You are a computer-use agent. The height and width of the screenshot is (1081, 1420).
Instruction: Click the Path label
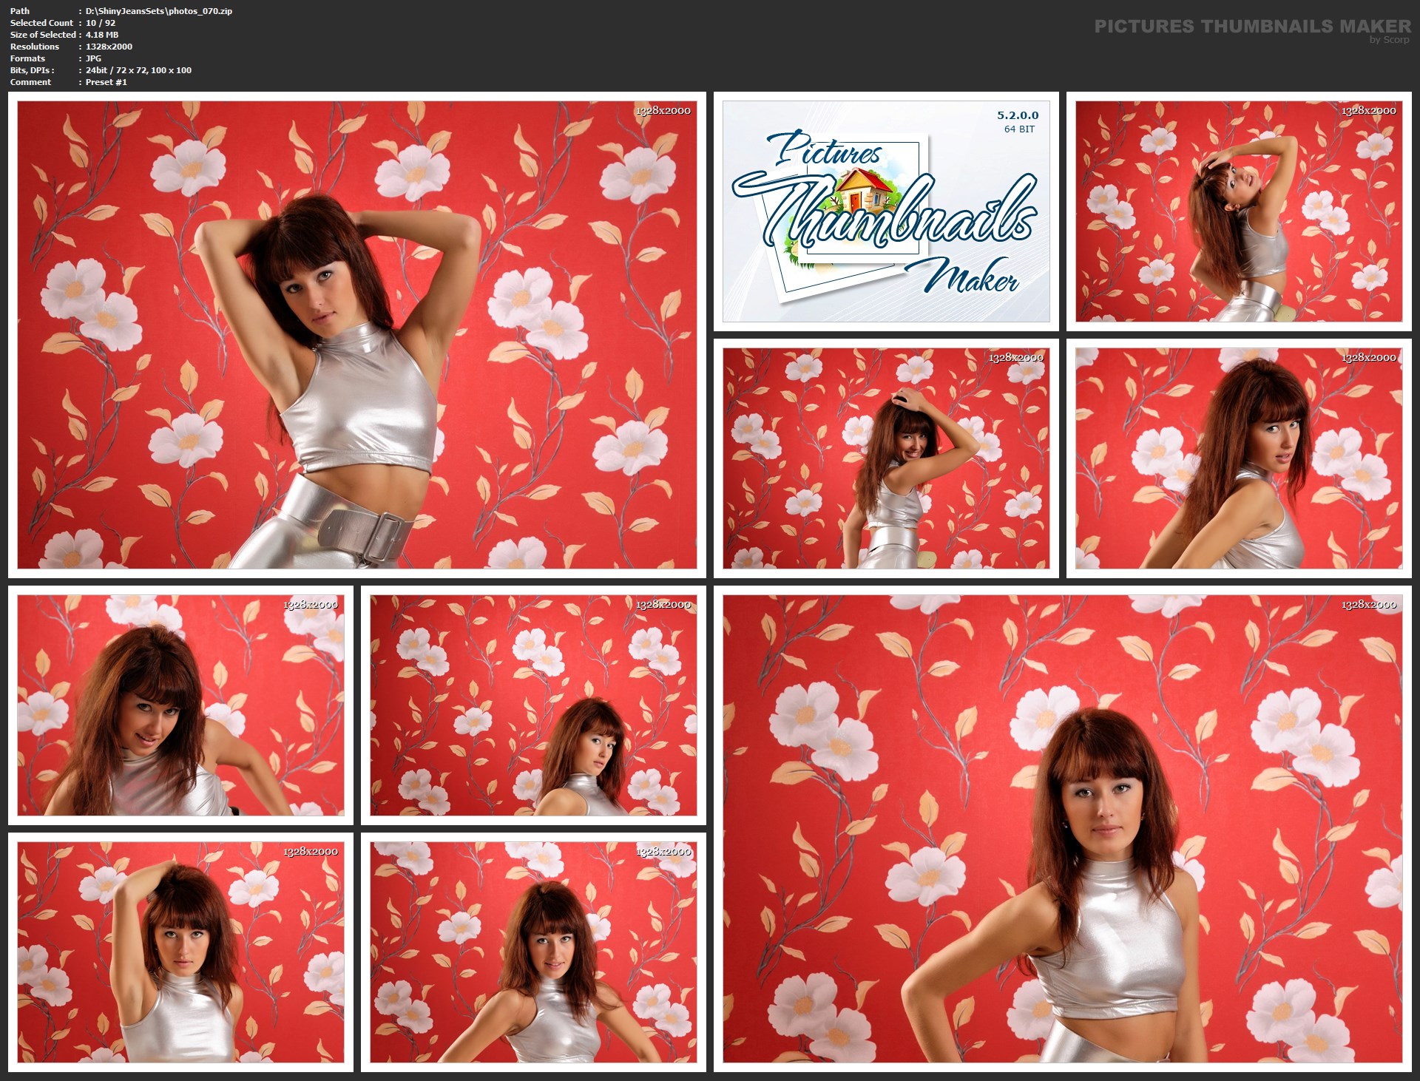[20, 11]
